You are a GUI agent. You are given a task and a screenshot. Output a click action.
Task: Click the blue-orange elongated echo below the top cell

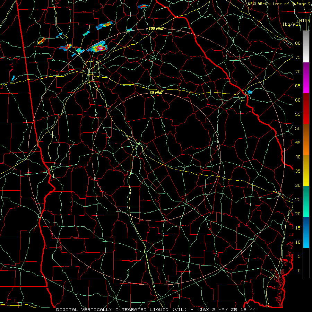pos(104,25)
